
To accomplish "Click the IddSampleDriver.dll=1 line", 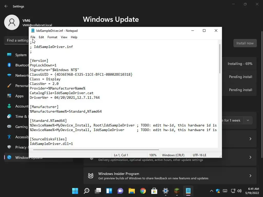I will coord(51,144).
